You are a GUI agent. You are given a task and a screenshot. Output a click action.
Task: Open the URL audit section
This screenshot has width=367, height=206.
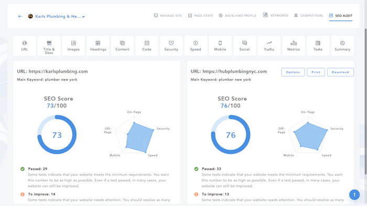coord(25,45)
